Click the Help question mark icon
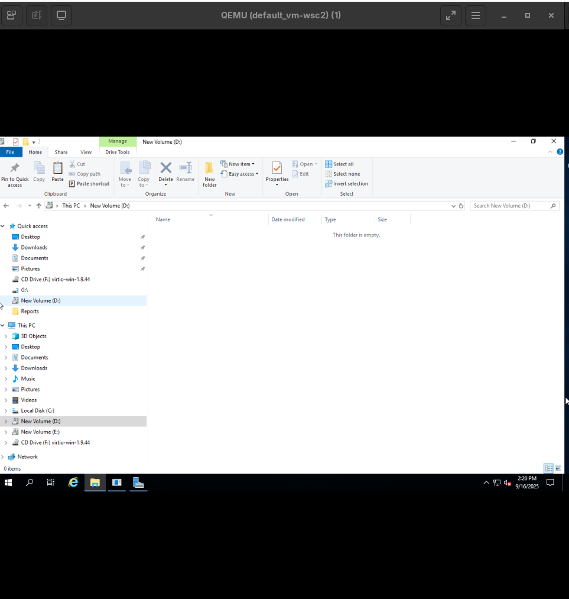The height and width of the screenshot is (599, 569). click(560, 152)
